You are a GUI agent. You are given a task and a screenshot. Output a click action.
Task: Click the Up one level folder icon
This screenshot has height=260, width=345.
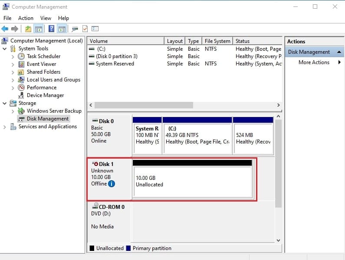coord(28,29)
